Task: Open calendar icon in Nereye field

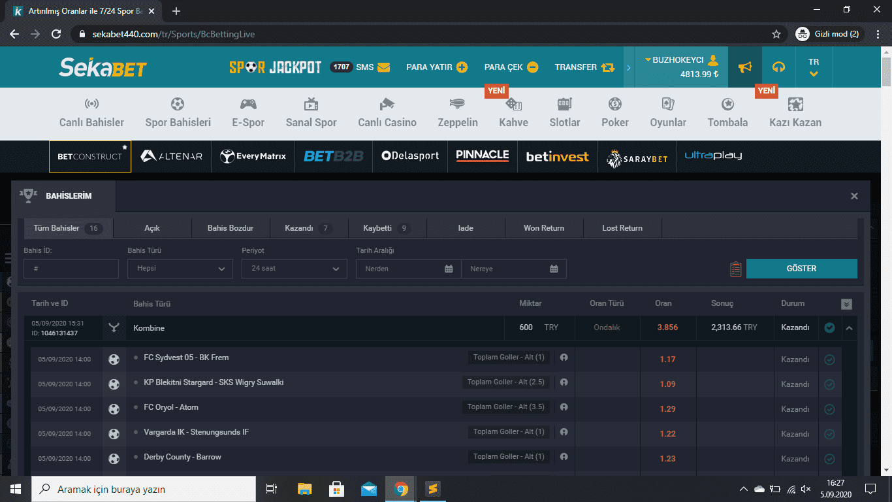Action: click(554, 269)
